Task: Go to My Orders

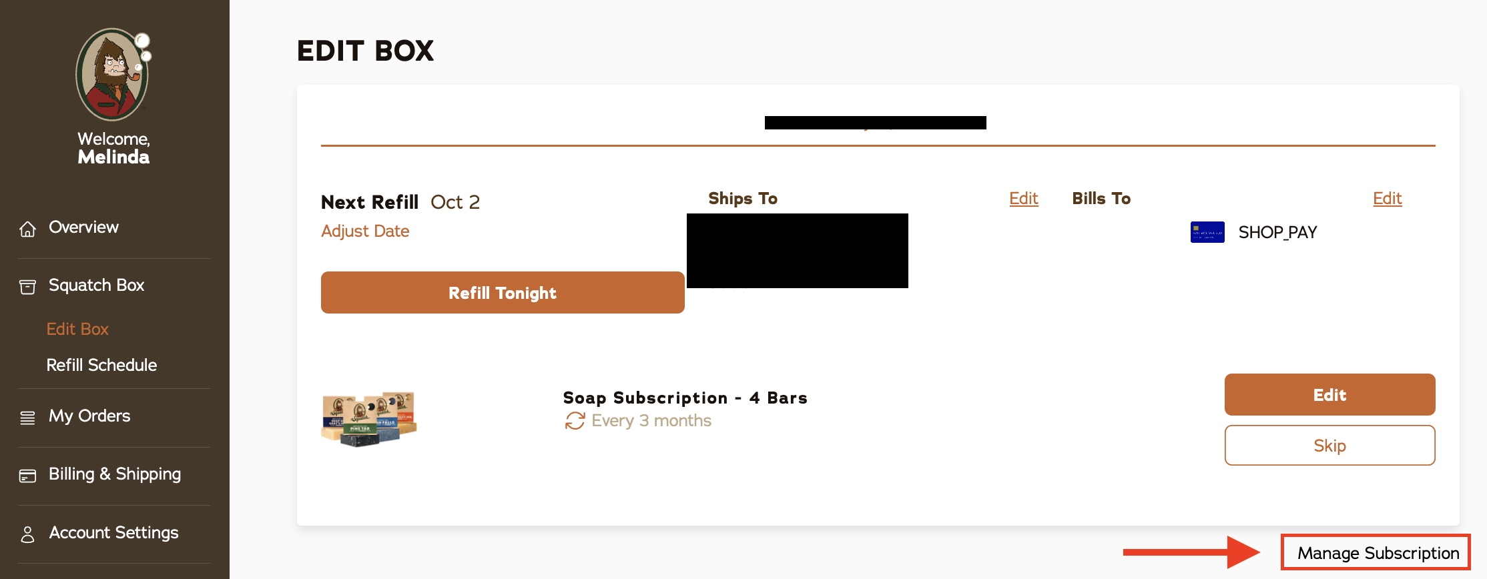Action: [x=89, y=416]
